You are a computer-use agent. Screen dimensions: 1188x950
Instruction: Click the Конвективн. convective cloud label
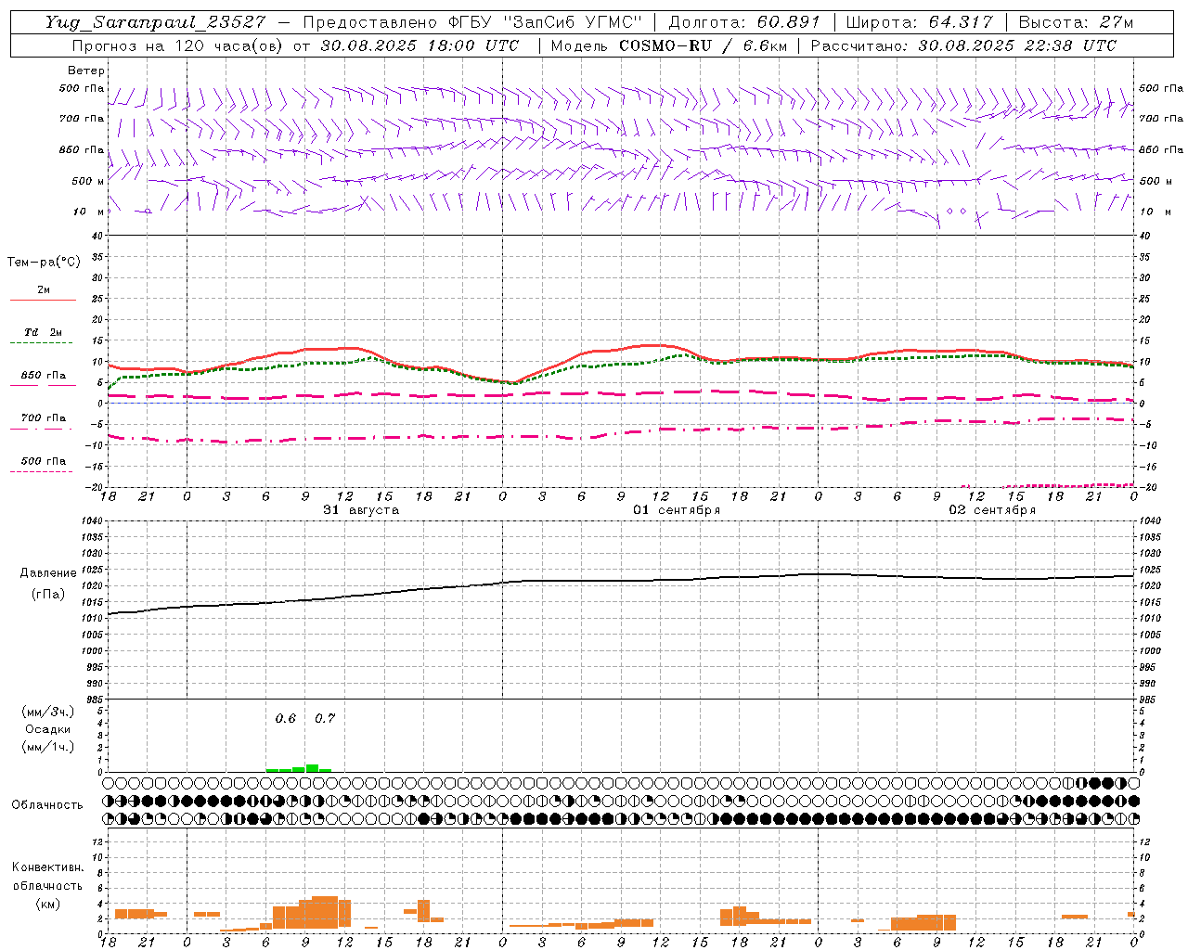click(x=48, y=867)
